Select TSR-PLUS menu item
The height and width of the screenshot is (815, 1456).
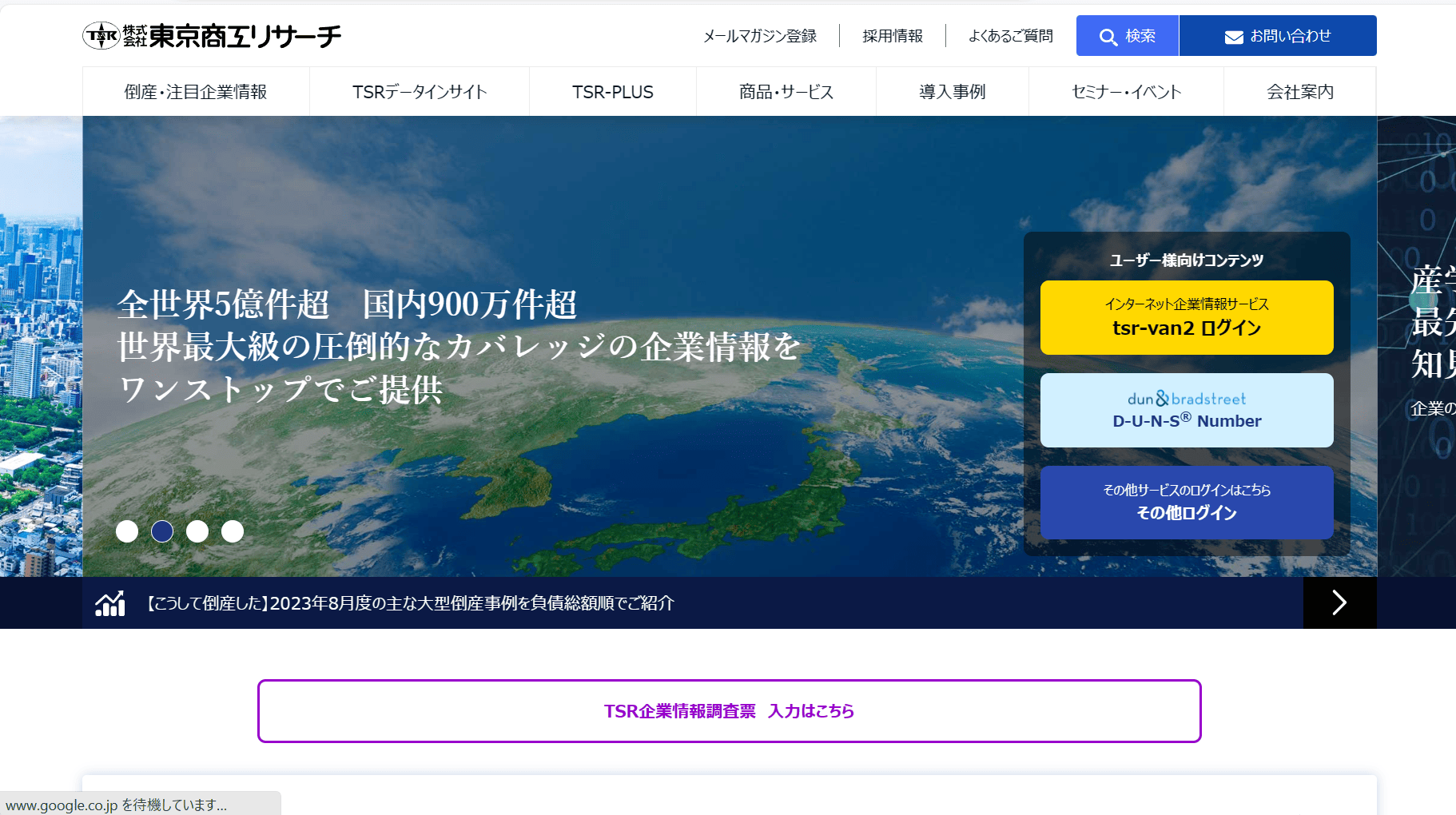pos(613,92)
